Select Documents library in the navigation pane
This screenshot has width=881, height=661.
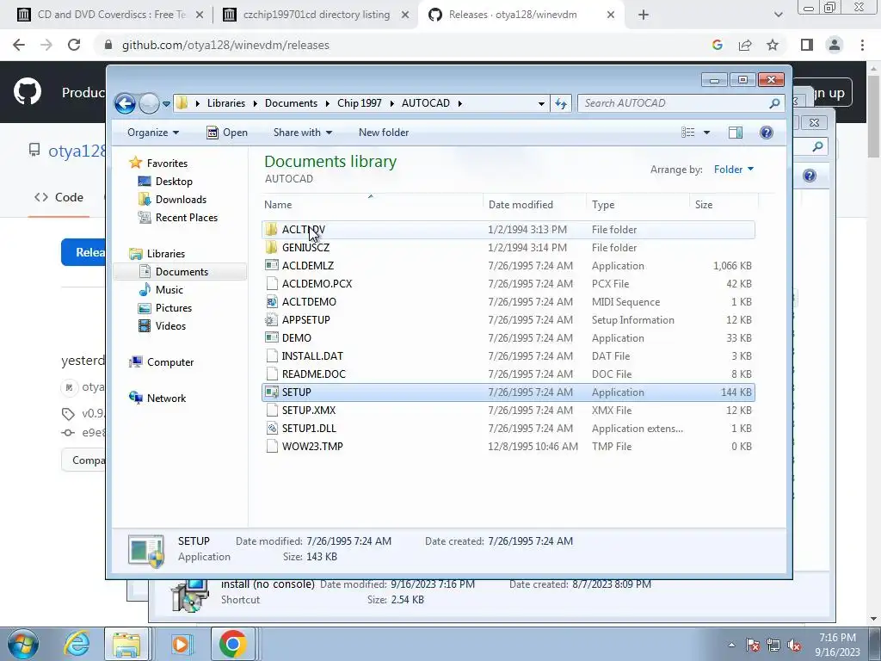(182, 271)
